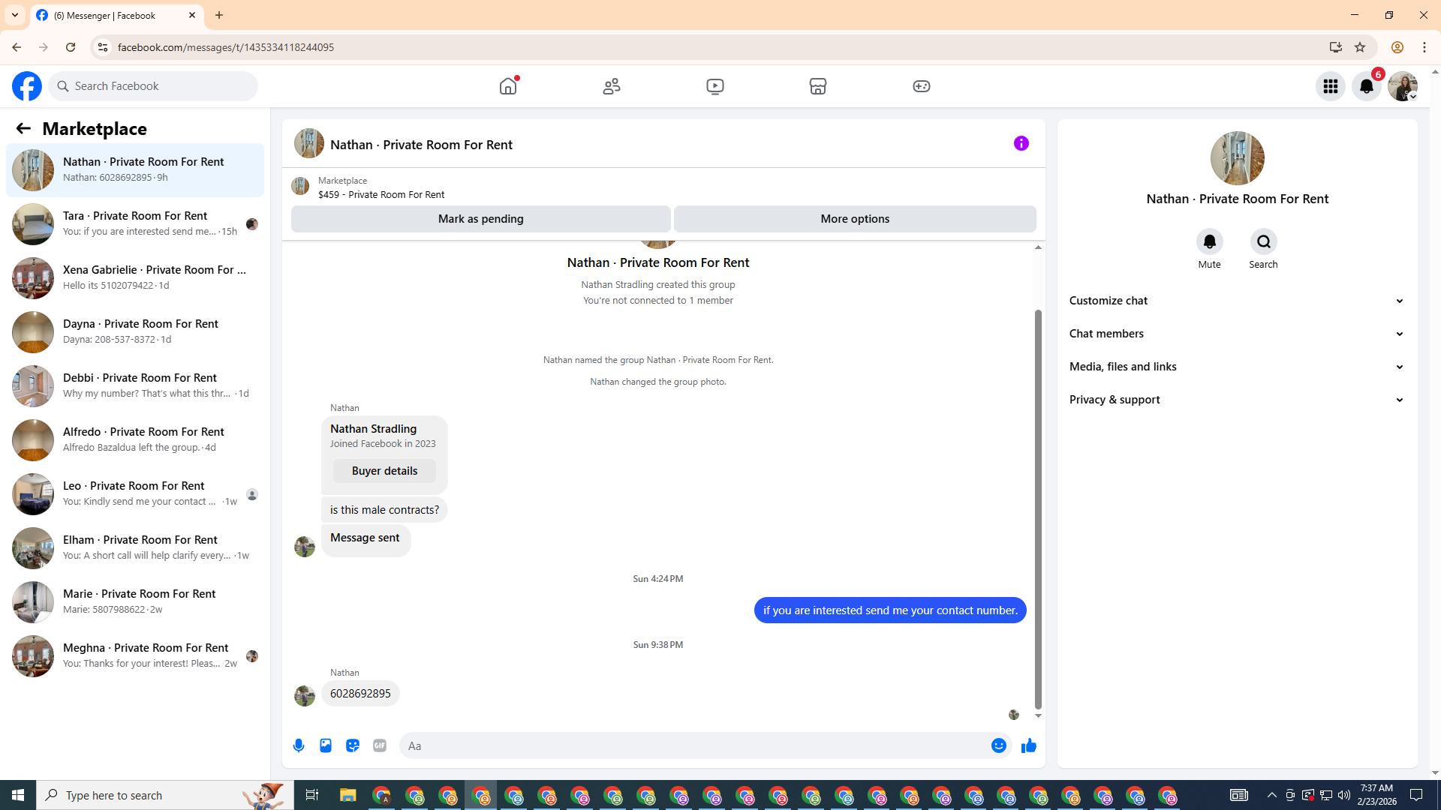Open the Xena Gabrielie conversation

(x=135, y=278)
